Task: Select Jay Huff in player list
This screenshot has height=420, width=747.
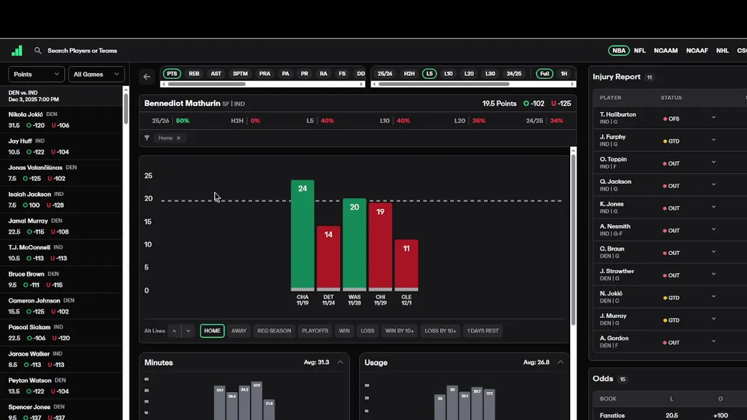Action: (62, 146)
